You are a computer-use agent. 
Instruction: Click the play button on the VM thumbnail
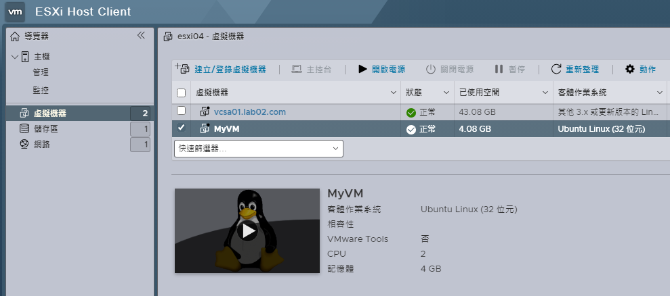point(247,230)
